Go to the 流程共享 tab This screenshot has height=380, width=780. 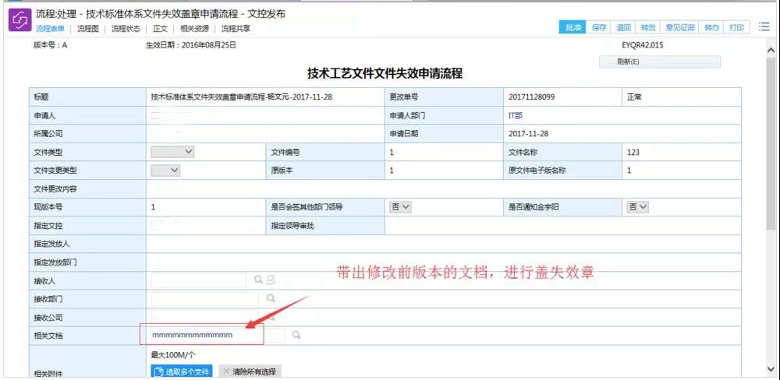pos(236,29)
